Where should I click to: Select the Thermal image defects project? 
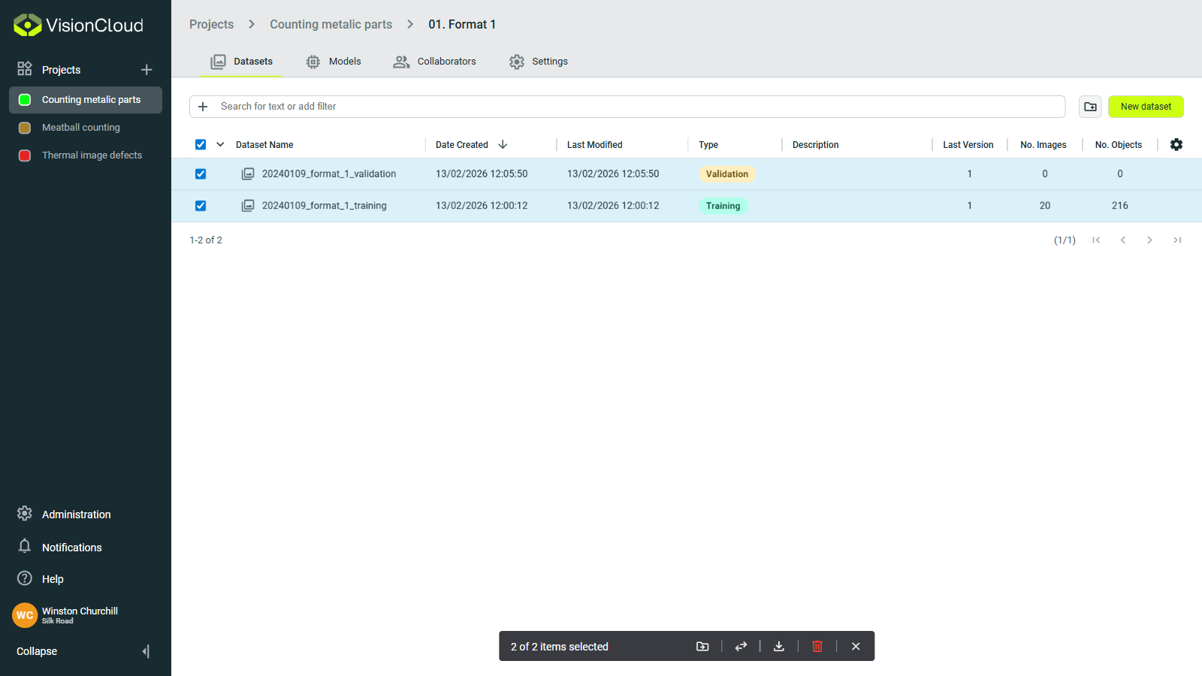tap(92, 155)
